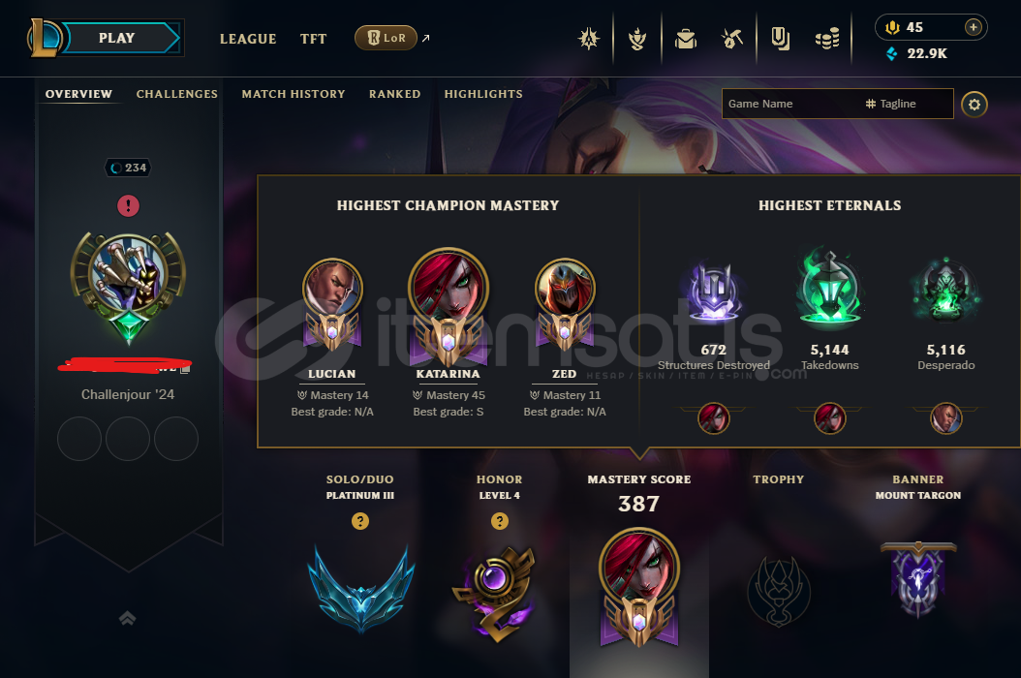This screenshot has height=678, width=1021.
Task: Open the Match History tab
Action: [294, 94]
